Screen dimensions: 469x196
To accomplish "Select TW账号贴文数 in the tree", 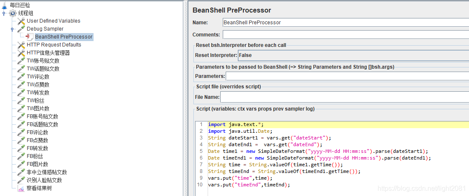I will 43,61.
